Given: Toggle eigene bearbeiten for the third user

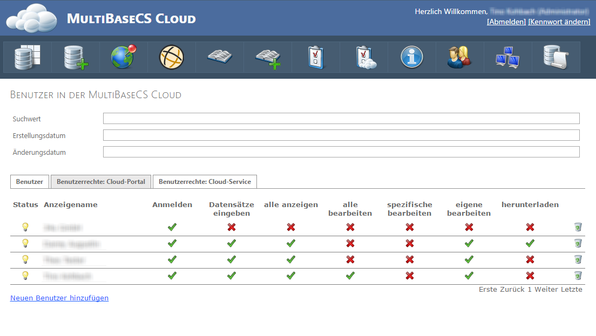Looking at the screenshot, I should (469, 259).
